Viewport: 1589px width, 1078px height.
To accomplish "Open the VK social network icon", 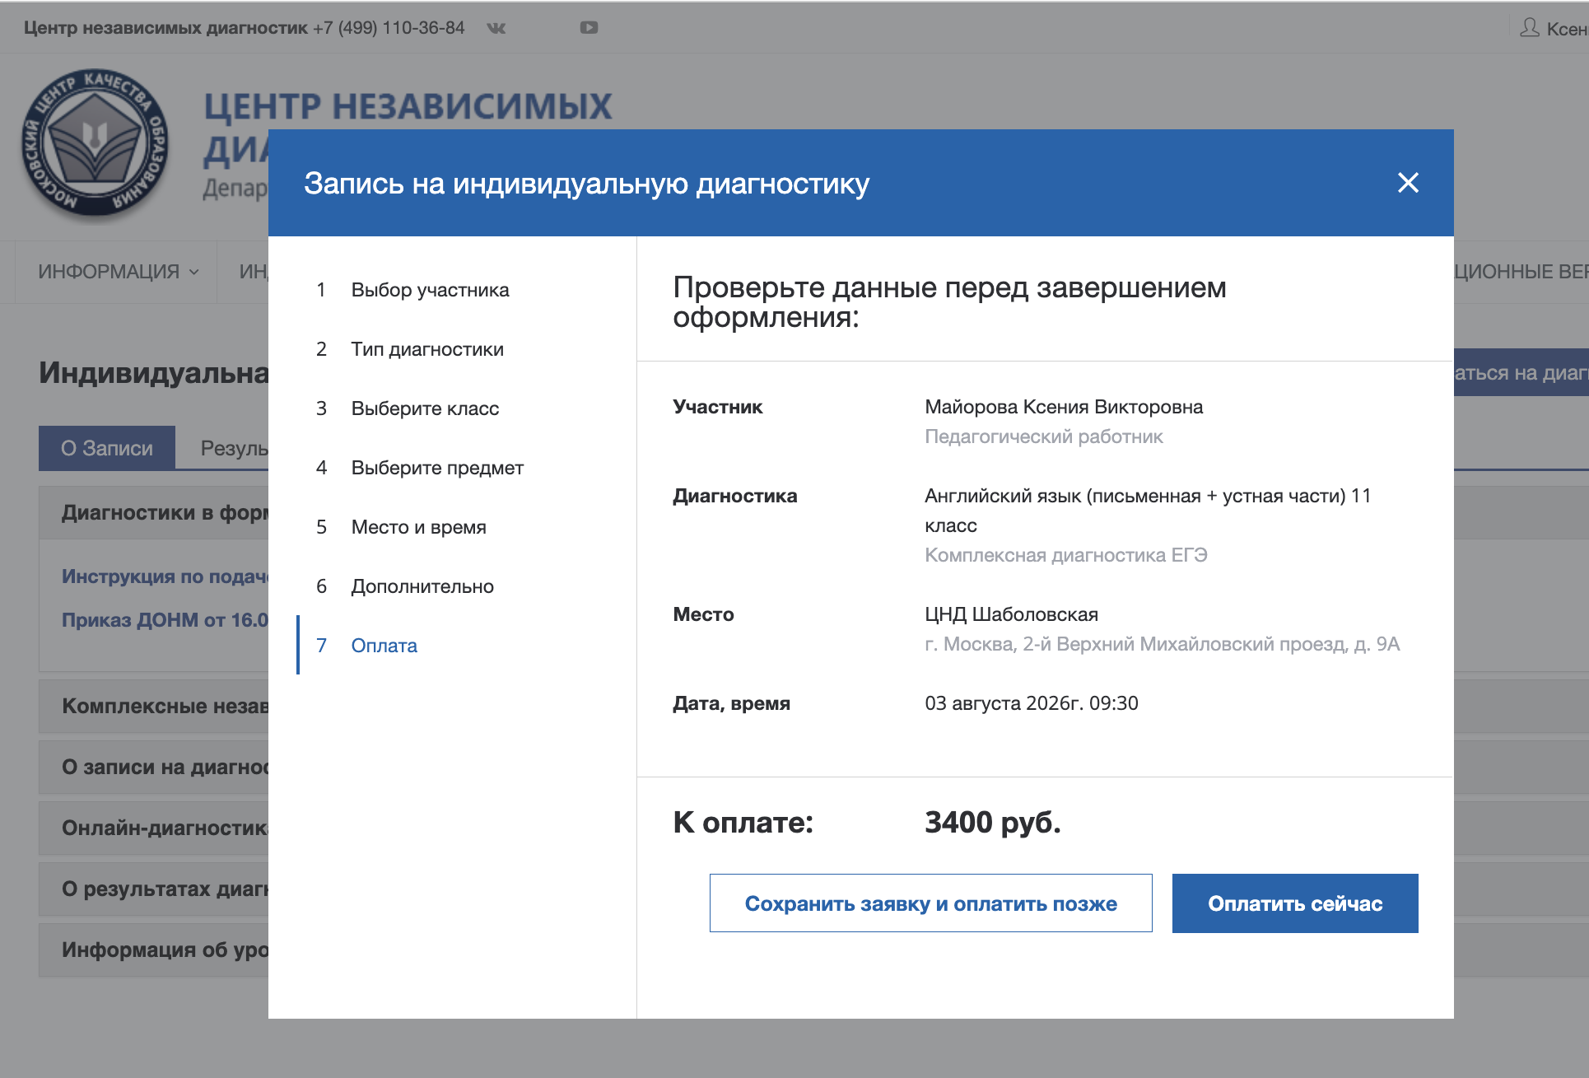I will [x=496, y=28].
